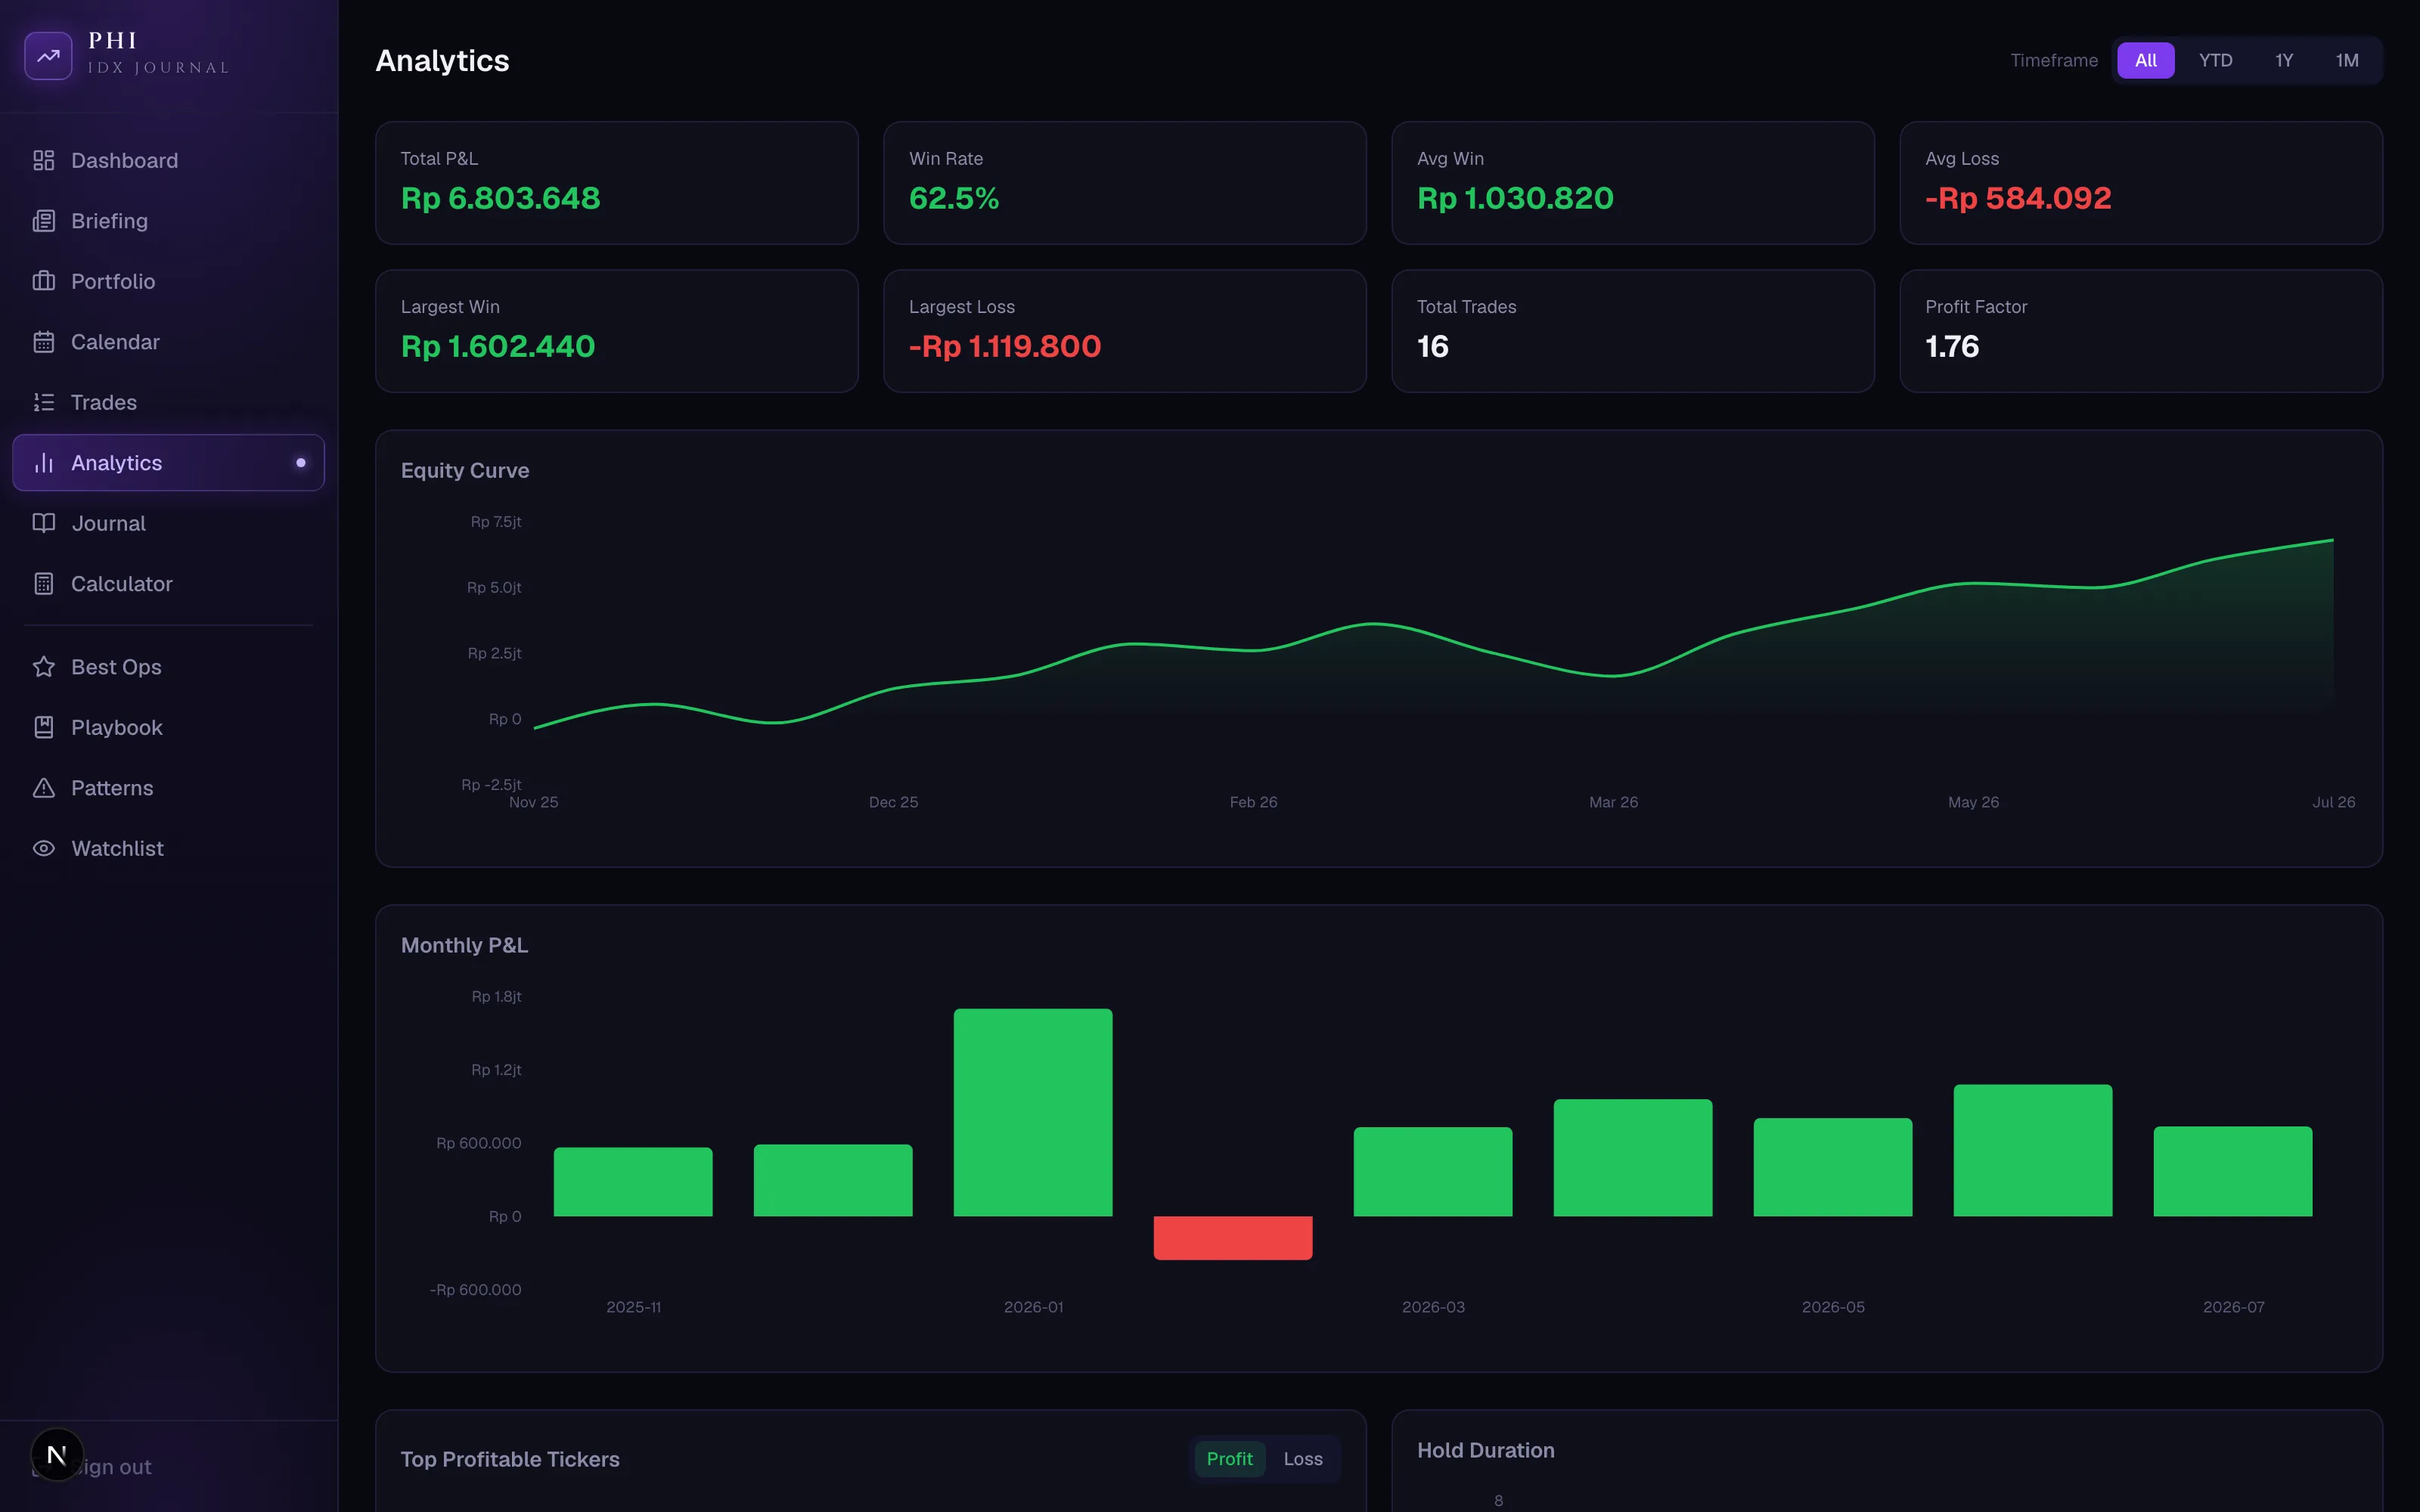This screenshot has height=1512, width=2420.
Task: Click the Calendar icon in sidebar
Action: 43,342
